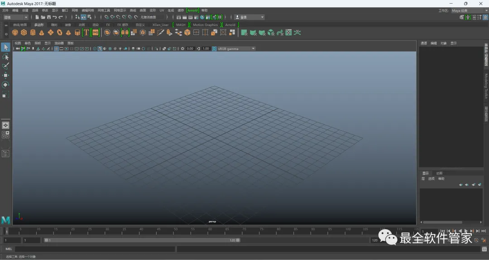Click the SVG import shelf icon

point(96,33)
